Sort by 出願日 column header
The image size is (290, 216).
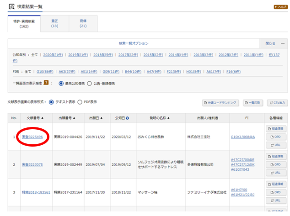[x=95, y=118]
